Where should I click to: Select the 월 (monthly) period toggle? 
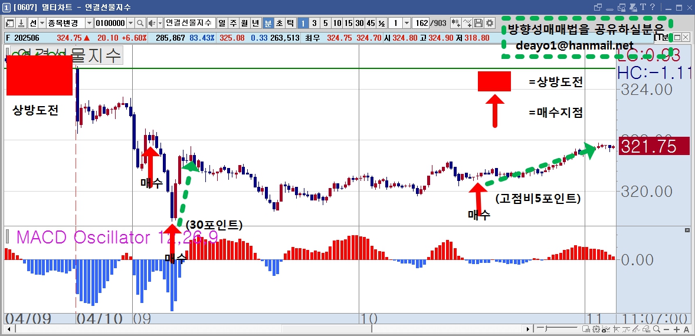pos(245,23)
